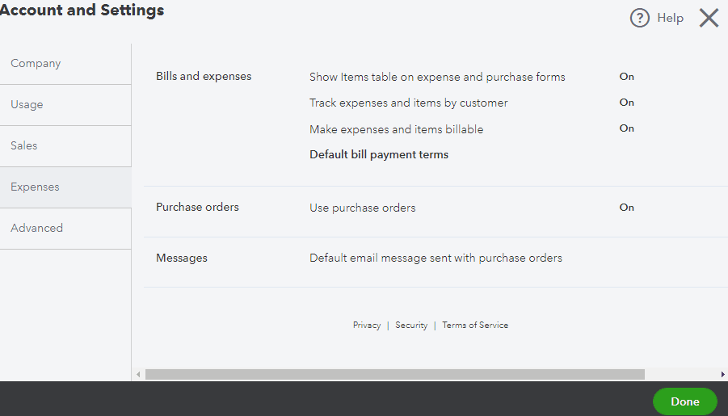Viewport: 728px width, 416px height.
Task: Expand the Messages settings section
Action: click(x=182, y=258)
